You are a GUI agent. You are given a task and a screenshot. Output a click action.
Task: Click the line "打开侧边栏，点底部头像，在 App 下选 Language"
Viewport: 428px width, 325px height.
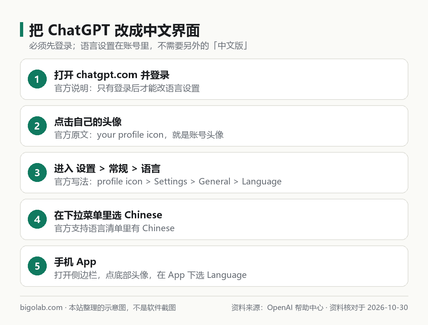(x=151, y=275)
